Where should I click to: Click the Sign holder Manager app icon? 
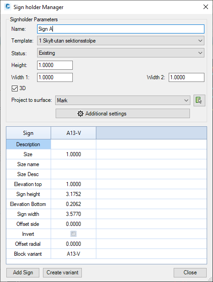[x=8, y=7]
